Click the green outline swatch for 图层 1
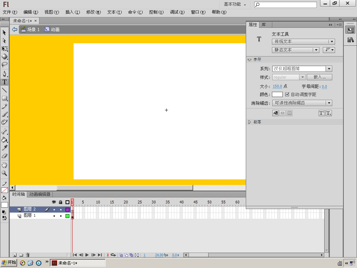 [67, 216]
